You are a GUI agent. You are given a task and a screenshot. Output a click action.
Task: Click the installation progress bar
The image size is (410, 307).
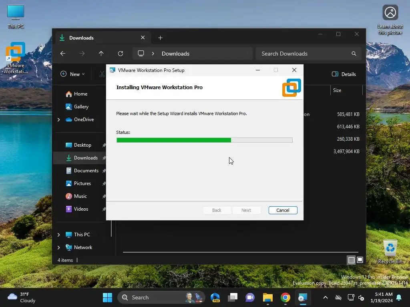(x=205, y=140)
